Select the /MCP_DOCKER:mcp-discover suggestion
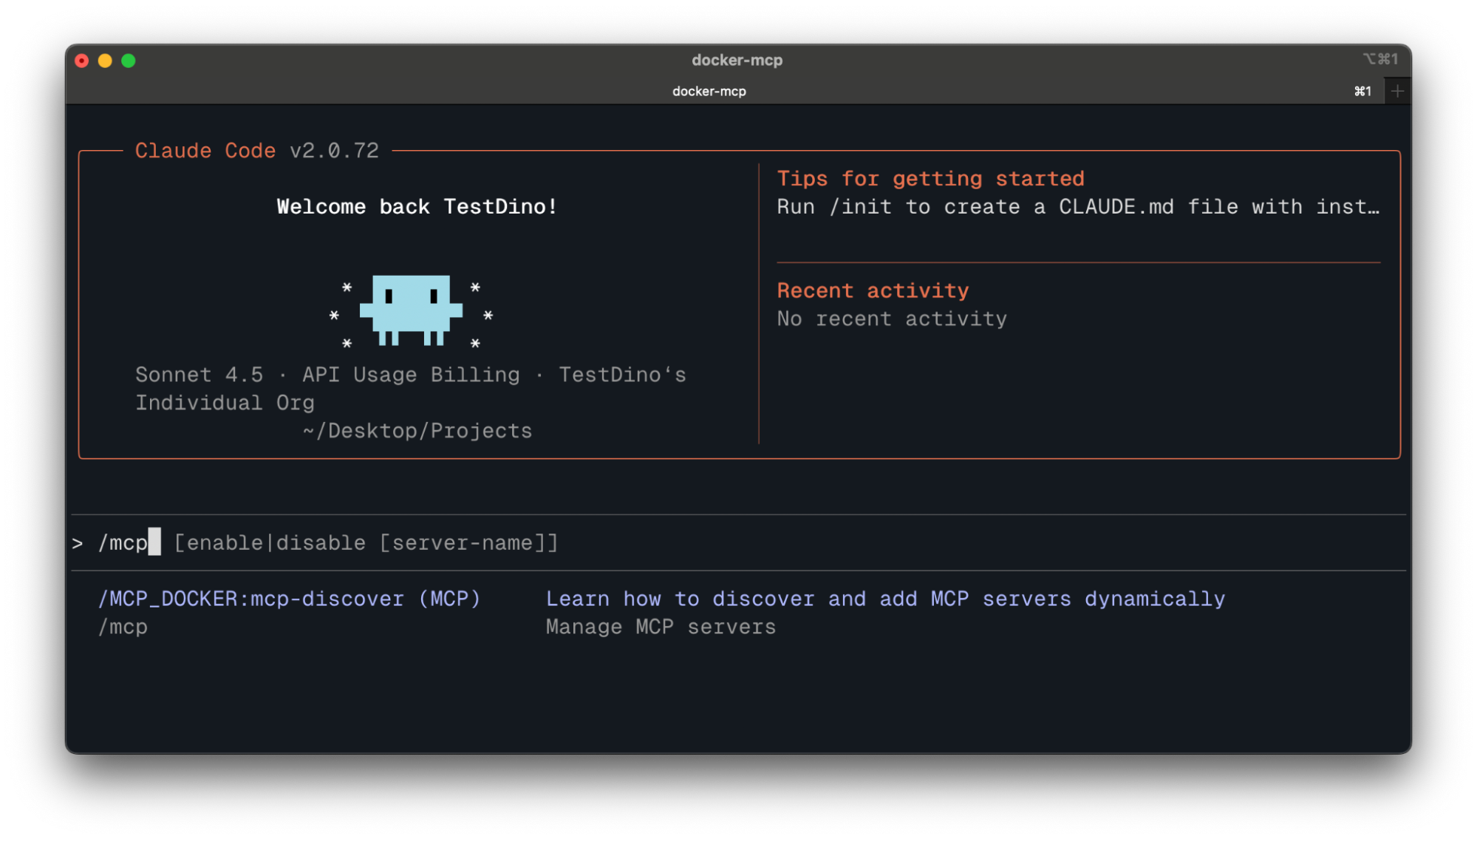 (290, 599)
